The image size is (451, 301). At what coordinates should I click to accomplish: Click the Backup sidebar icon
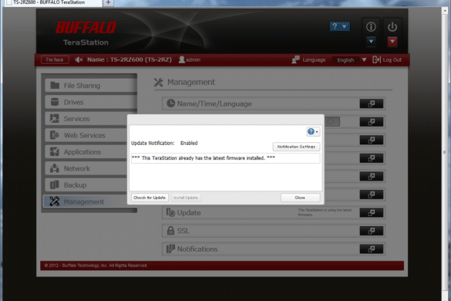[x=55, y=185]
